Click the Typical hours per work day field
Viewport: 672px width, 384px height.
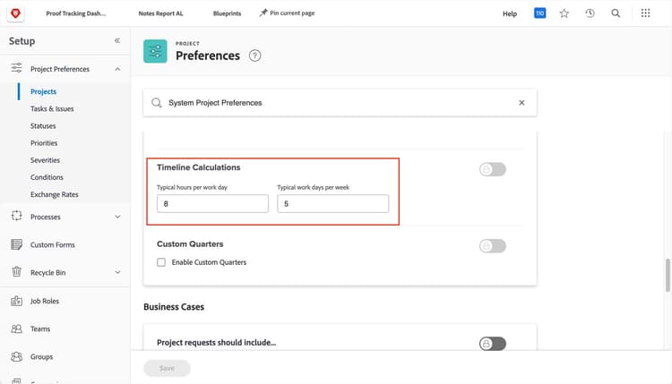pyautogui.click(x=212, y=204)
